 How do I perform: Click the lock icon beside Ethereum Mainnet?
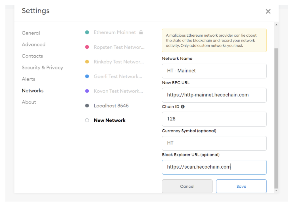[141, 32]
